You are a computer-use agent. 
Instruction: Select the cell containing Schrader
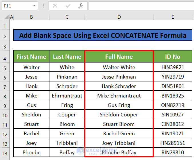point(67,86)
